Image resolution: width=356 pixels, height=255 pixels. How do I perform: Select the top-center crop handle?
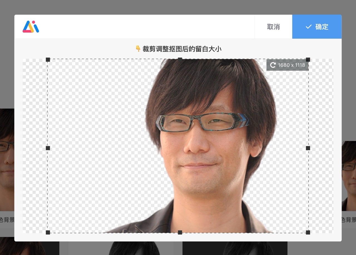pyautogui.click(x=180, y=59)
